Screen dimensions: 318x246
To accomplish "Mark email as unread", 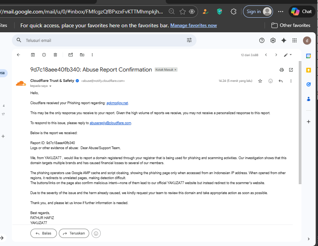I will (x=71, y=55).
